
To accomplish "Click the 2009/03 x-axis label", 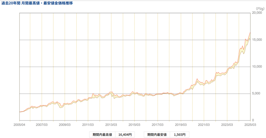I will (64, 124).
